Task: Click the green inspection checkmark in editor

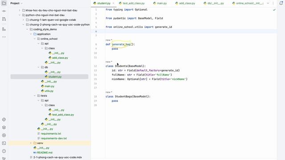Action: coord(274,10)
